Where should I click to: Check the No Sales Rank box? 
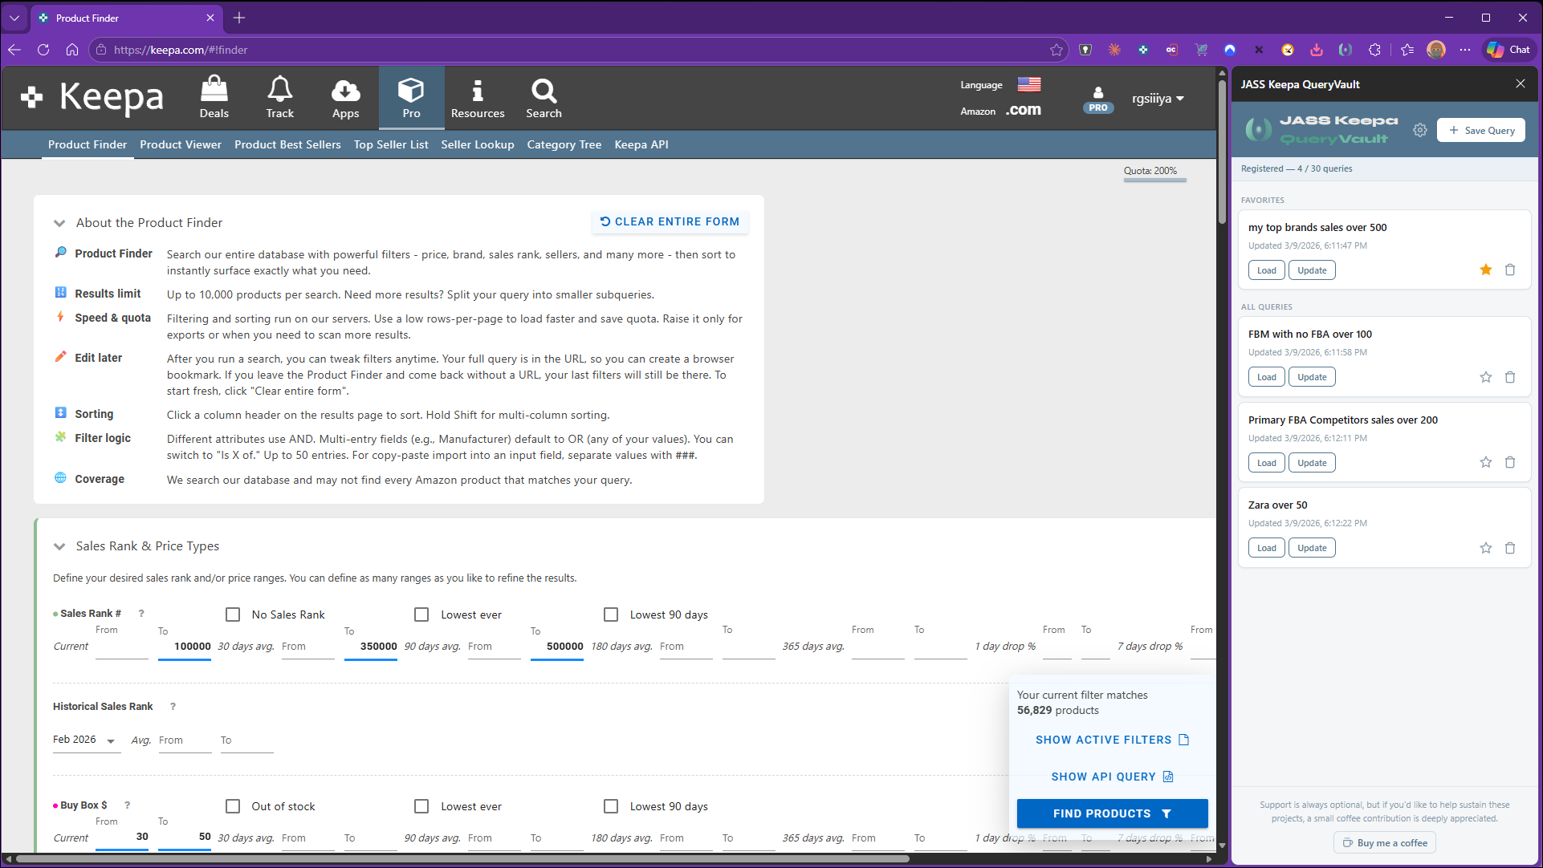[233, 614]
